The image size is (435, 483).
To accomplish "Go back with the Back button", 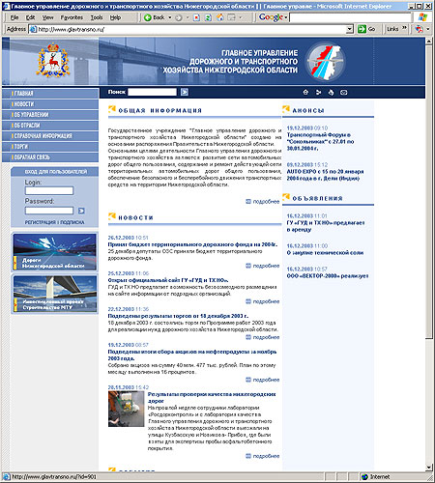I will (154, 17).
